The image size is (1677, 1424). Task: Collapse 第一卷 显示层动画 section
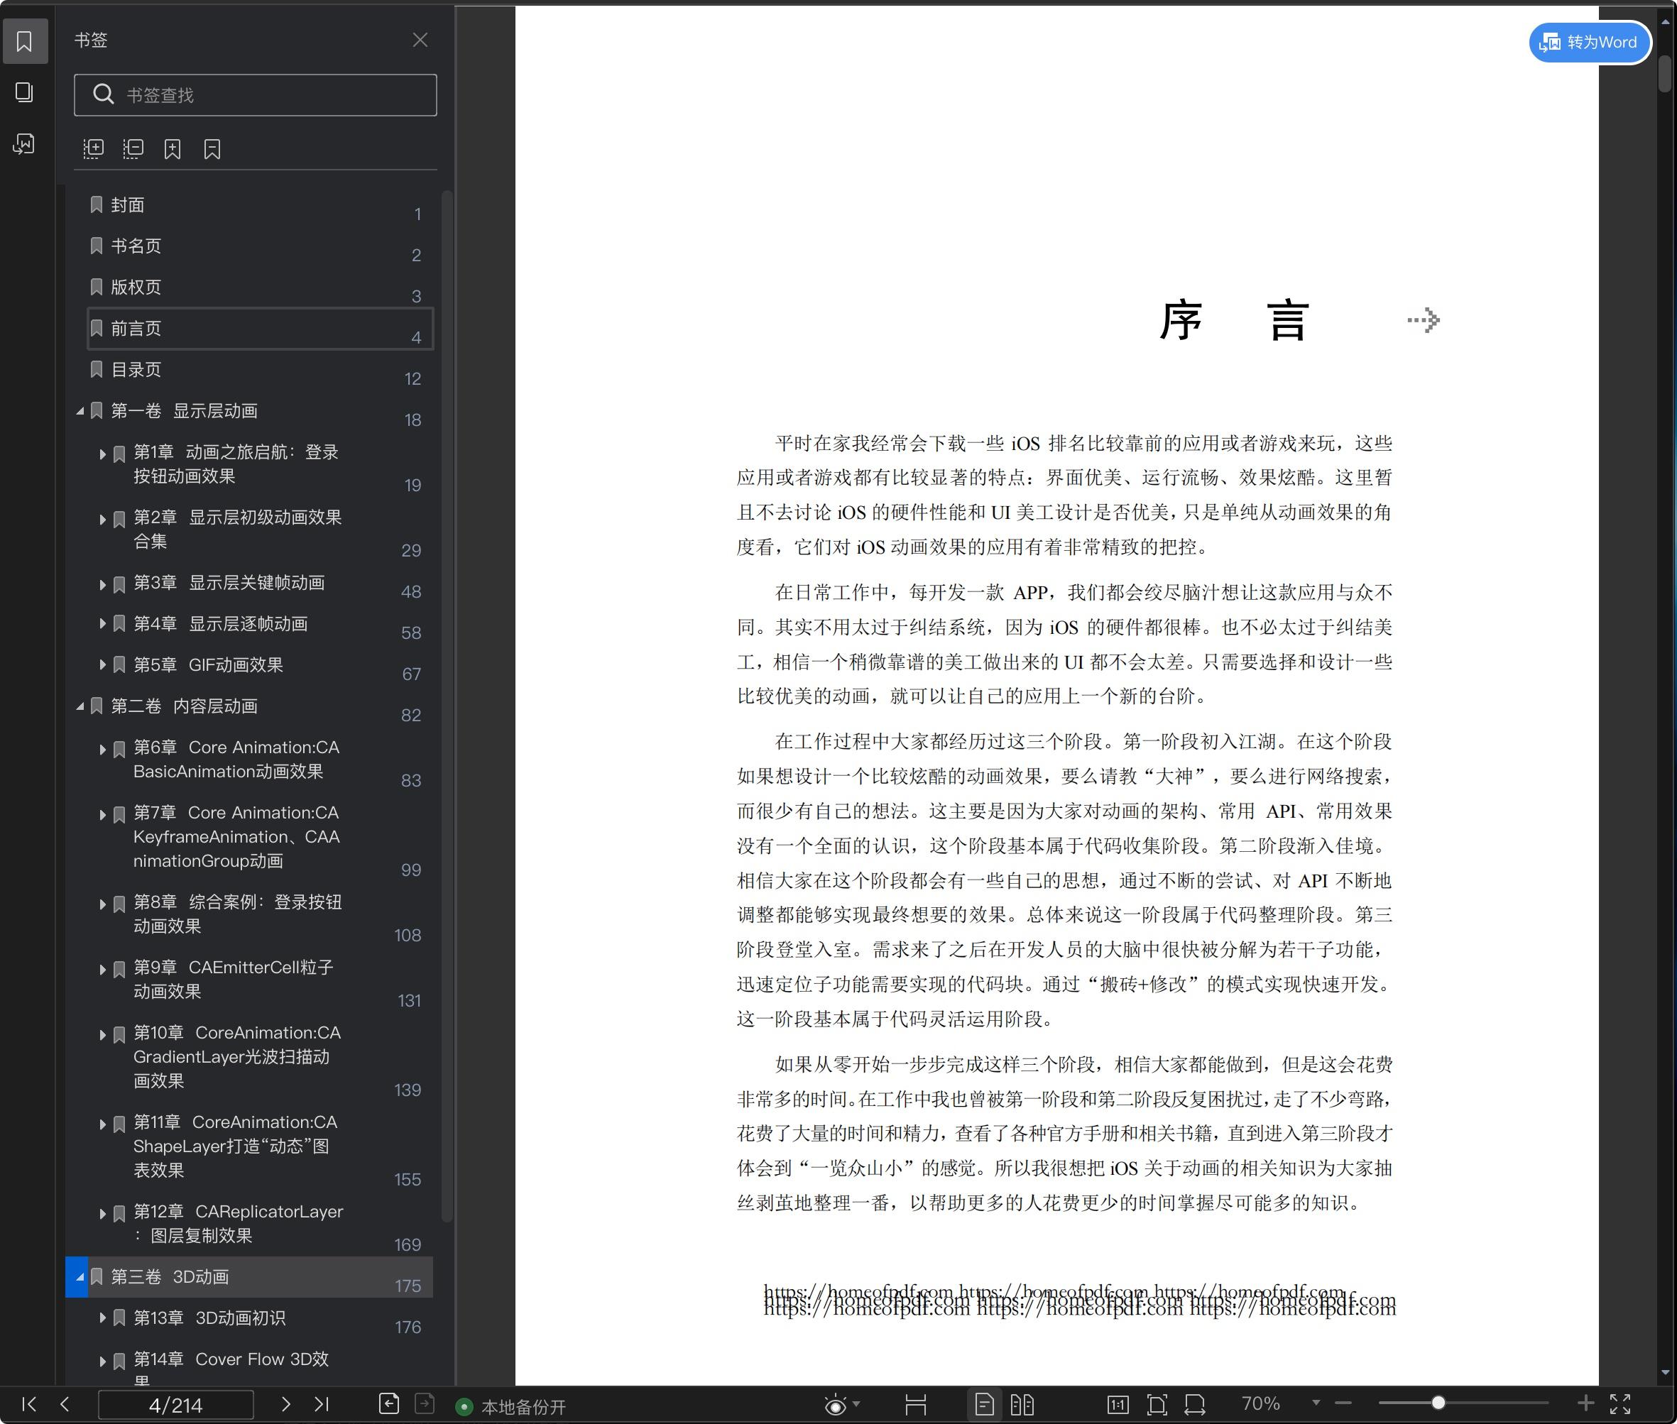[x=80, y=411]
